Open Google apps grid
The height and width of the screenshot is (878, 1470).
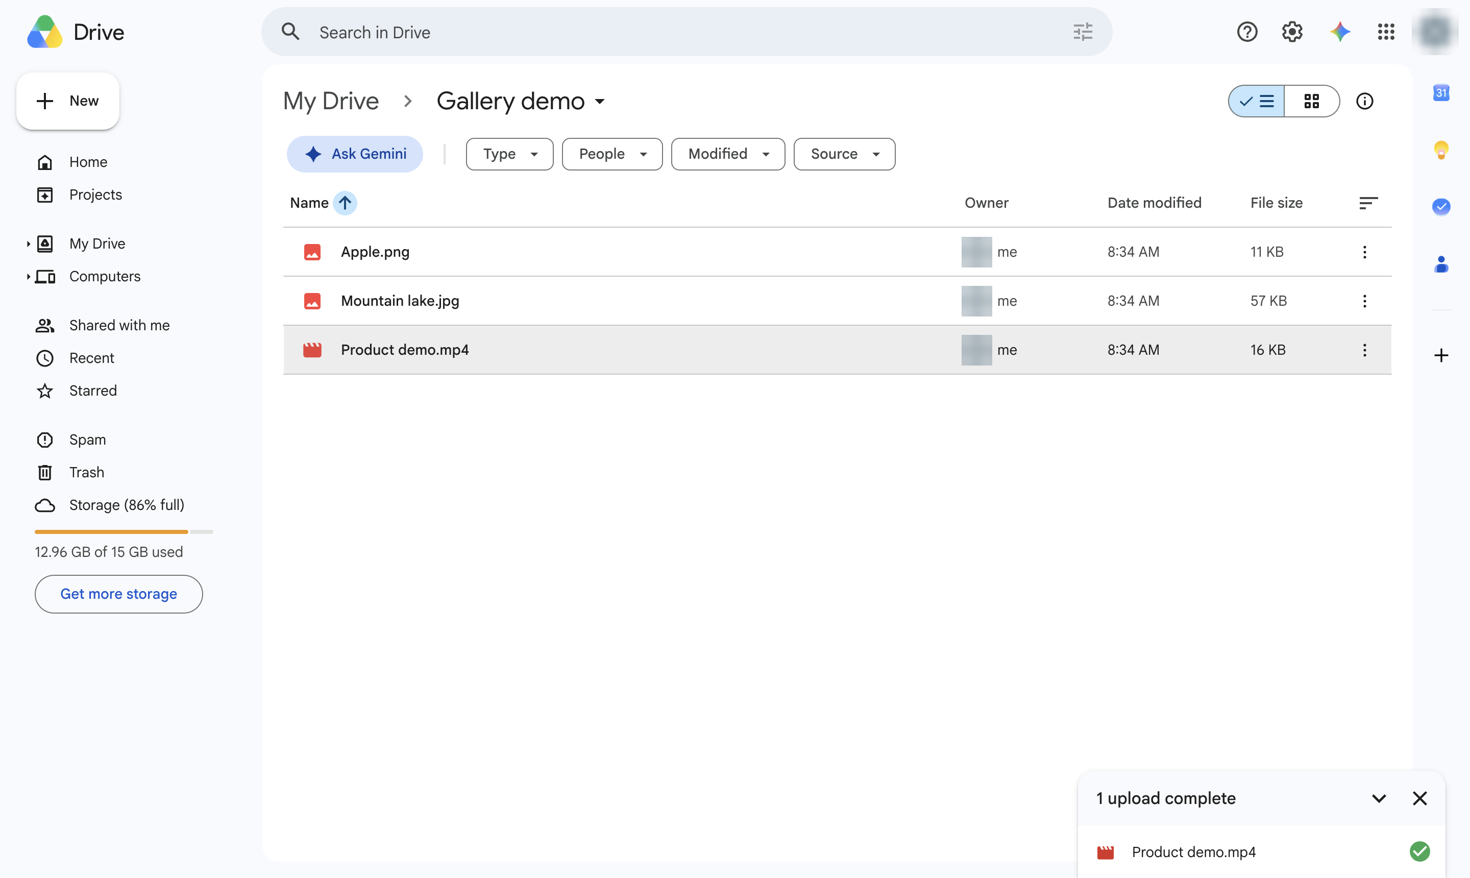(x=1386, y=32)
